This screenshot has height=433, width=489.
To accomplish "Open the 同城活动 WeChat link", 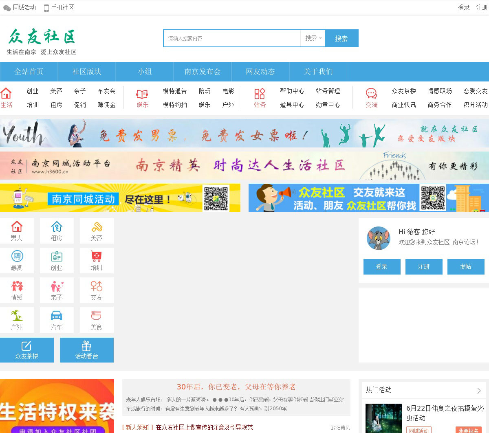I will [x=20, y=8].
